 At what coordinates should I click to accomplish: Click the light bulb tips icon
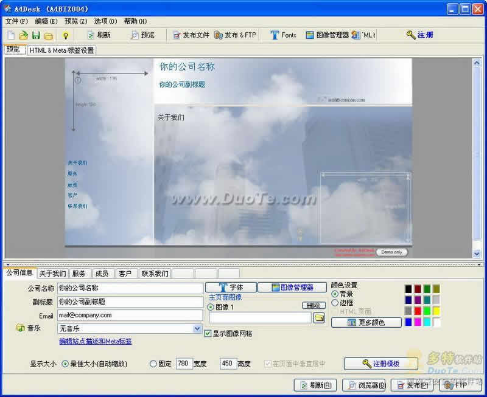pyautogui.click(x=66, y=35)
